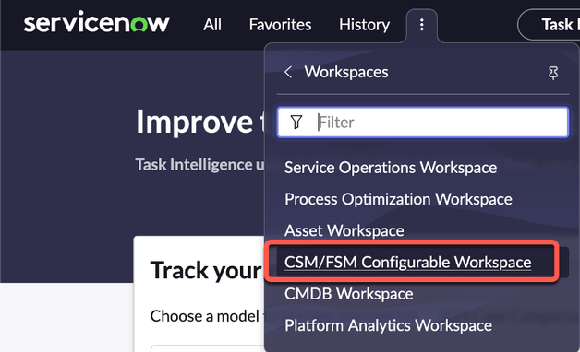Click the 'Improve' heading text
The width and height of the screenshot is (580, 352).
pyautogui.click(x=195, y=122)
